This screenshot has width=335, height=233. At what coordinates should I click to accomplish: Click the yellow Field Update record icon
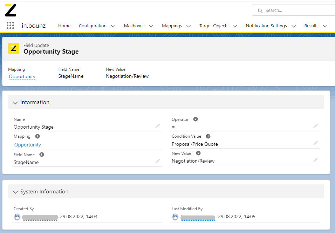pyautogui.click(x=14, y=48)
